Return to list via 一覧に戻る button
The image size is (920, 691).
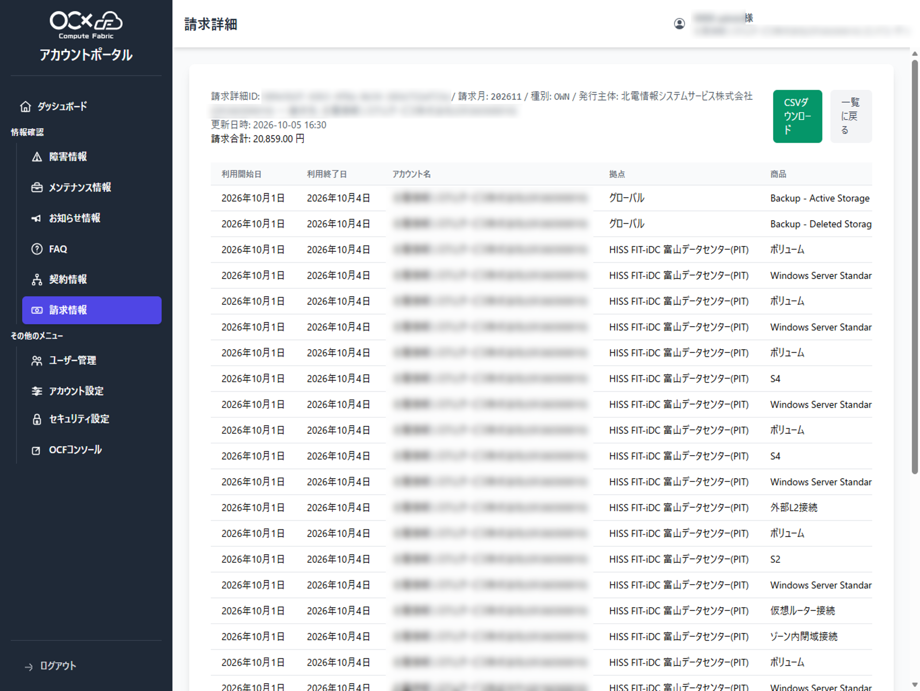coord(851,116)
